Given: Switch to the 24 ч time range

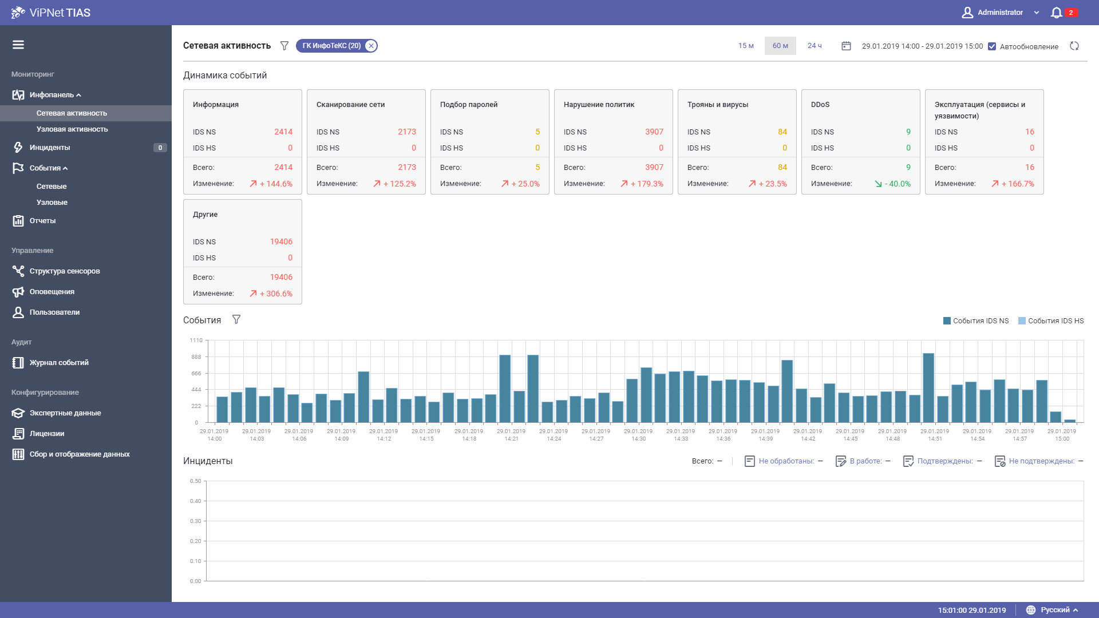Looking at the screenshot, I should point(815,46).
